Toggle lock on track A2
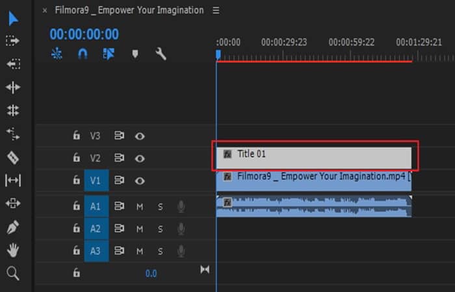455x292 pixels. pos(76,228)
